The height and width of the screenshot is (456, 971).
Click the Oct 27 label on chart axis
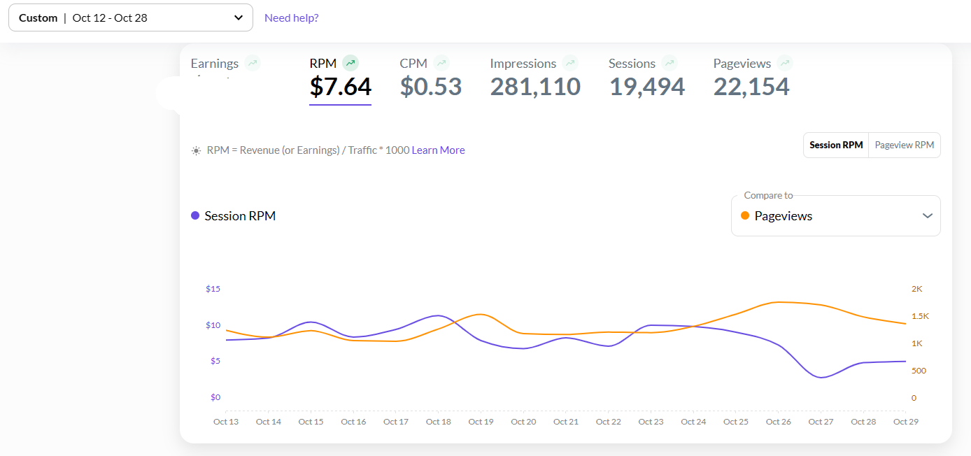pos(821,422)
